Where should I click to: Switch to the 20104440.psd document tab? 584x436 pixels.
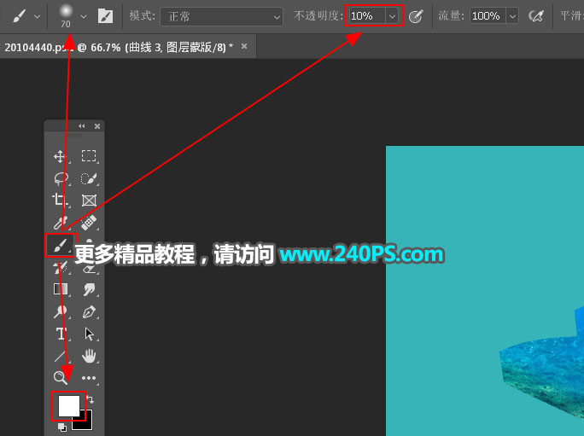[119, 47]
